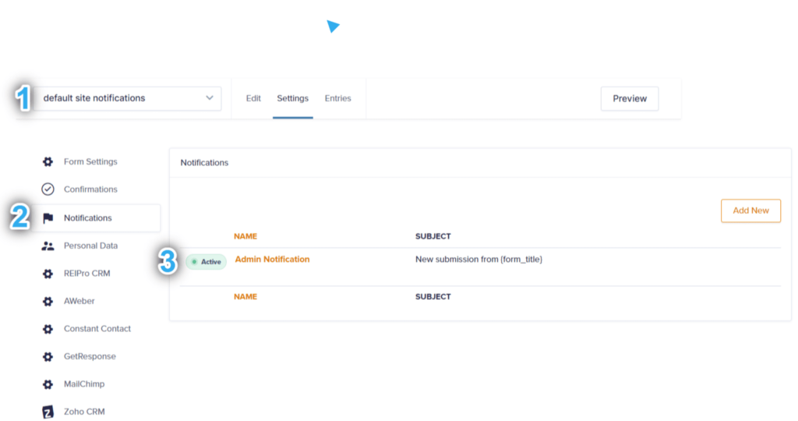Open the Admin Notification link
Screen dimensions: 798x421
tap(272, 259)
